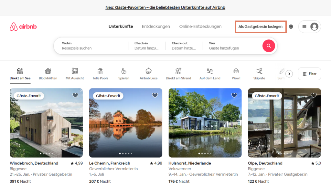Switch to Entdeckungen tab
This screenshot has height=187, width=331.
point(156,26)
